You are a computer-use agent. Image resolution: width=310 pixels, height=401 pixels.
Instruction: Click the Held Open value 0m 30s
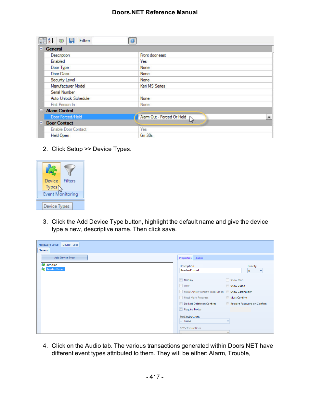tap(146, 135)
